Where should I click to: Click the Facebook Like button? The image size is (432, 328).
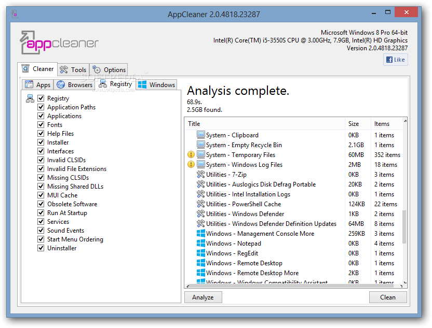(395, 60)
